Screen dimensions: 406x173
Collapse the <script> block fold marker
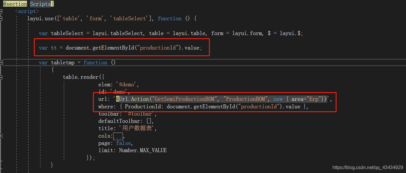pyautogui.click(x=1, y=11)
